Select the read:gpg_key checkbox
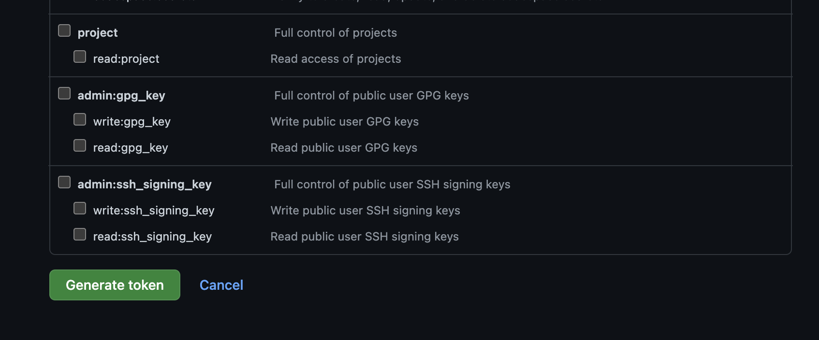The height and width of the screenshot is (340, 819). point(80,145)
